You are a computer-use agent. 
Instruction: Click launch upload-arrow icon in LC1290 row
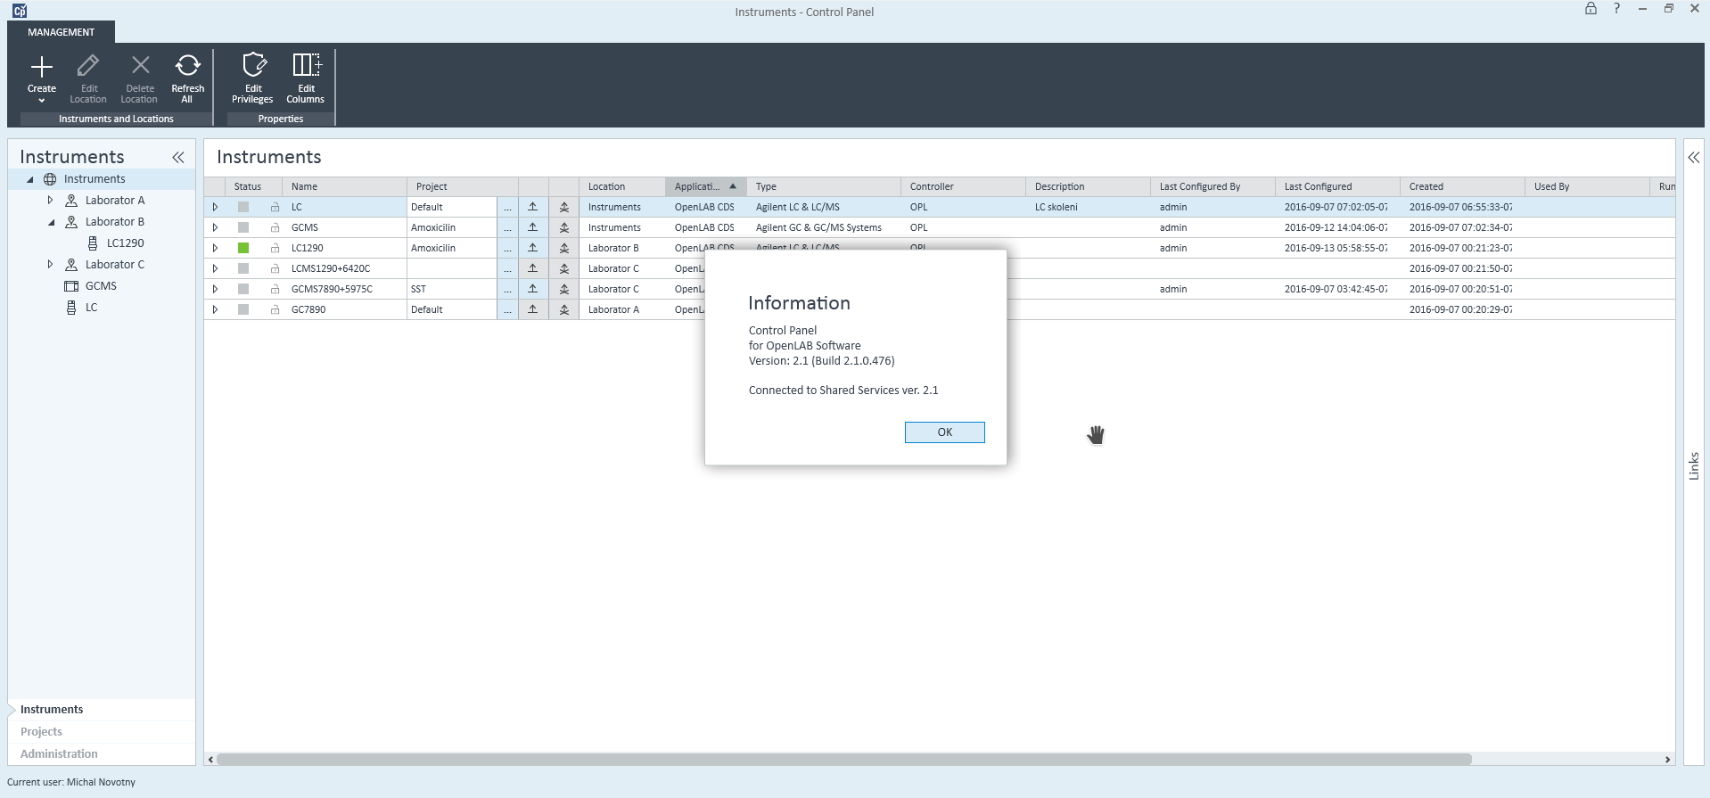[533, 248]
